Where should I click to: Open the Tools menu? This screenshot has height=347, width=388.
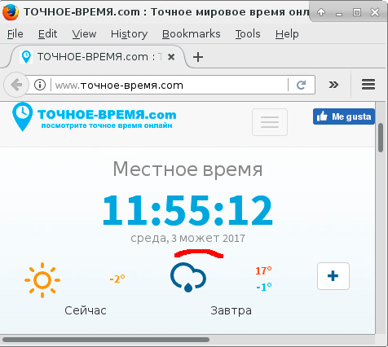(x=248, y=34)
